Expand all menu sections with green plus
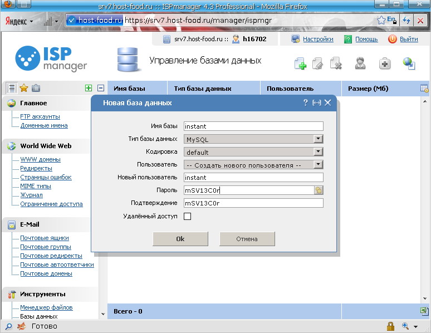 click(89, 88)
